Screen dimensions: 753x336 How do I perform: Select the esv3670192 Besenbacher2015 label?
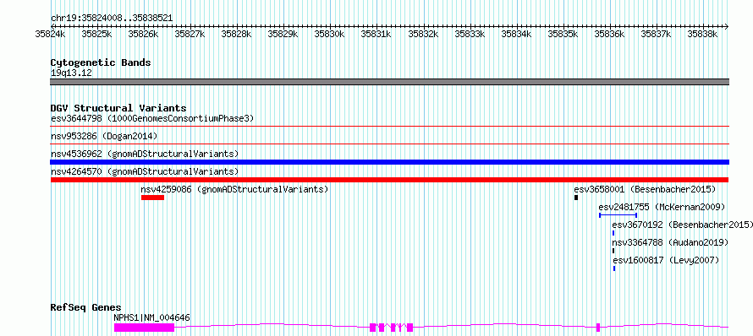tap(682, 225)
